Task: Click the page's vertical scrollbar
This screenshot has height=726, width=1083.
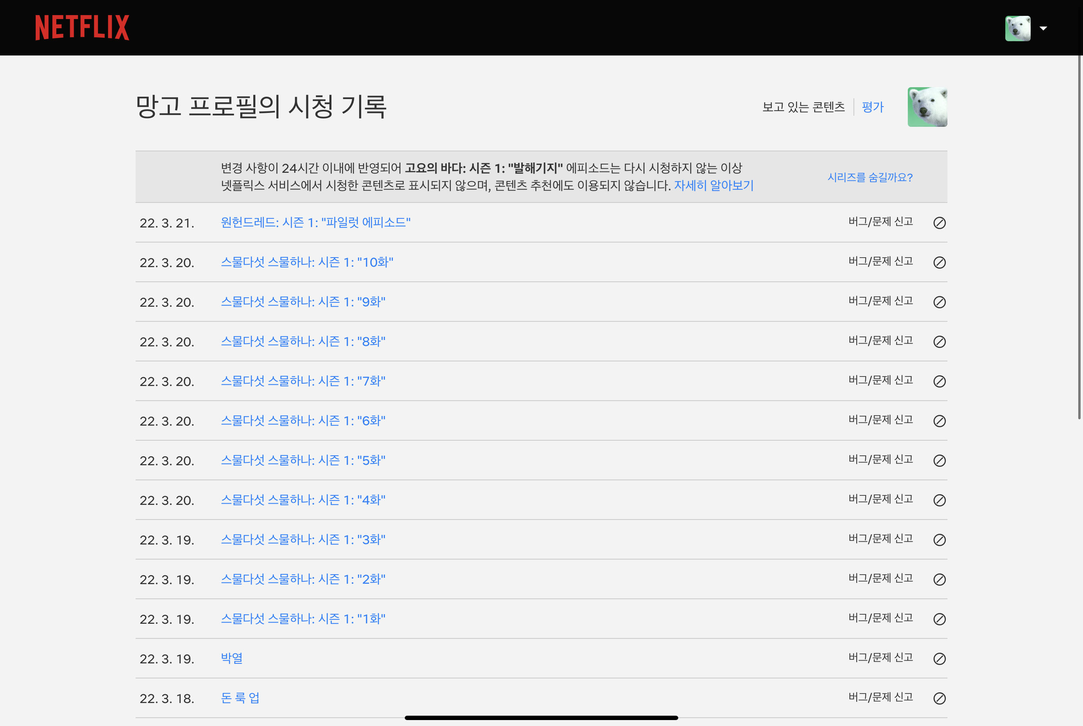Action: click(x=1080, y=237)
